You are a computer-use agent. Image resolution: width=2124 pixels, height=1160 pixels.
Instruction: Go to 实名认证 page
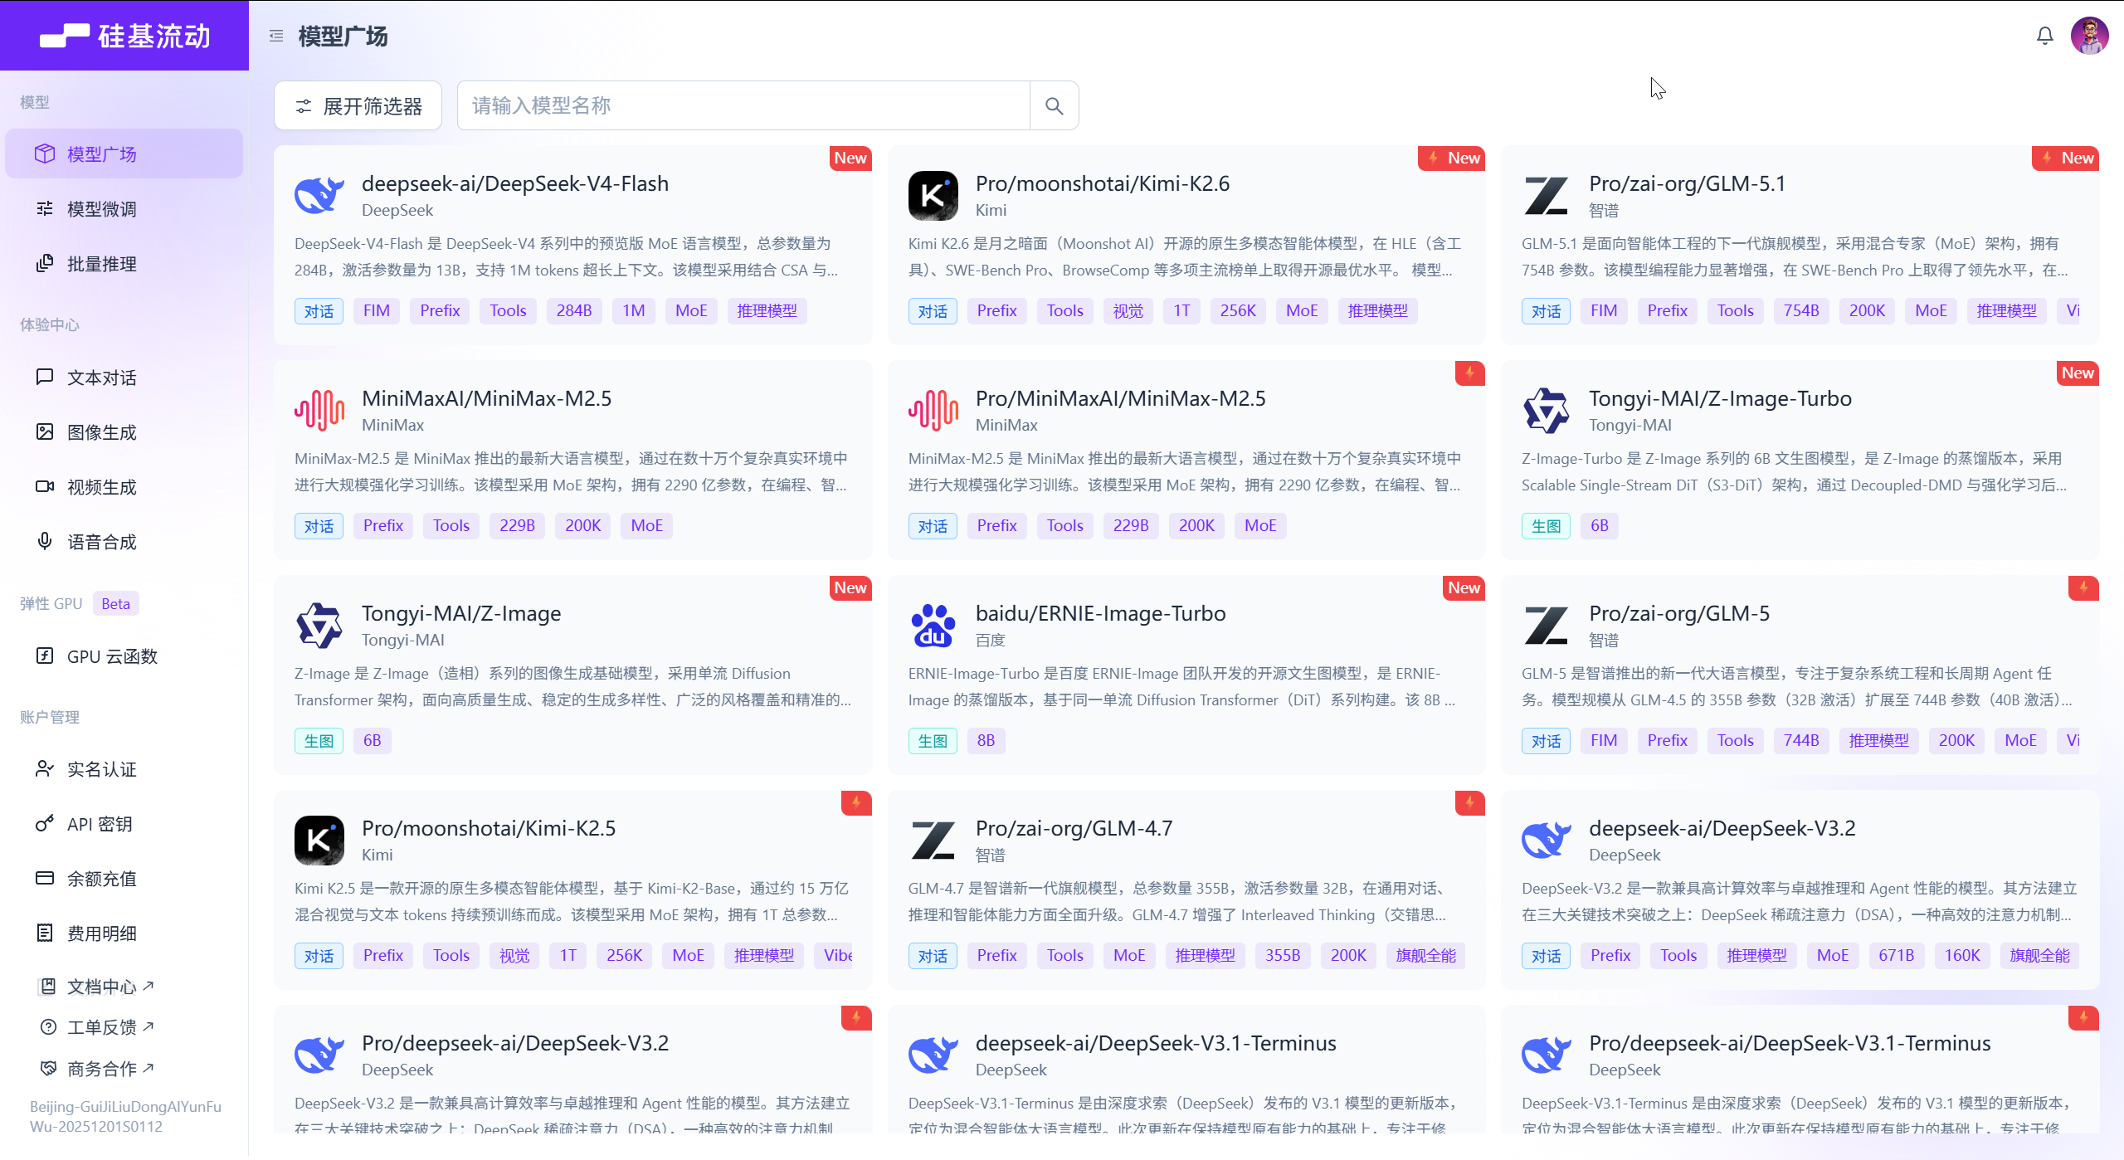click(x=124, y=769)
